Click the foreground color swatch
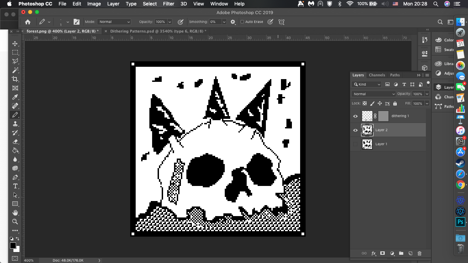The image size is (468, 263). [13, 246]
